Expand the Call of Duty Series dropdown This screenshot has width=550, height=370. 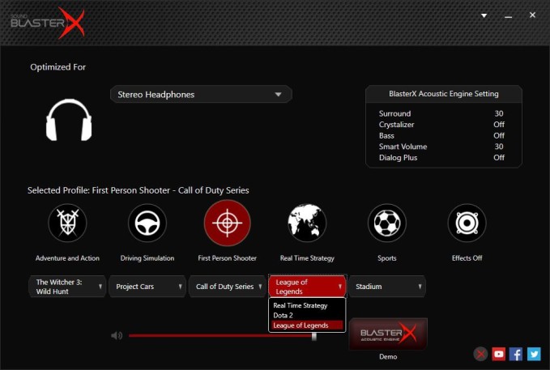pyautogui.click(x=227, y=287)
